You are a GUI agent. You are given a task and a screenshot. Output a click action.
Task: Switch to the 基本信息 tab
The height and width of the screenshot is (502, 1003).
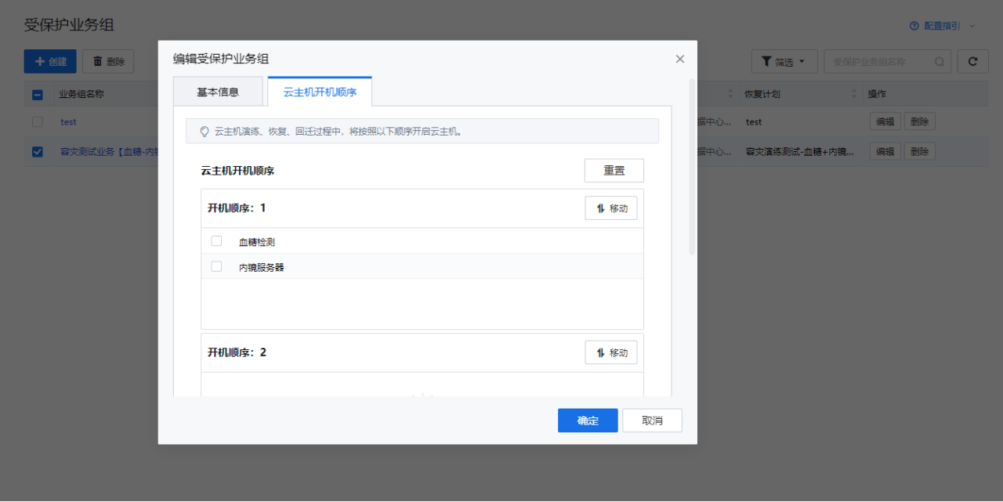[x=218, y=92]
